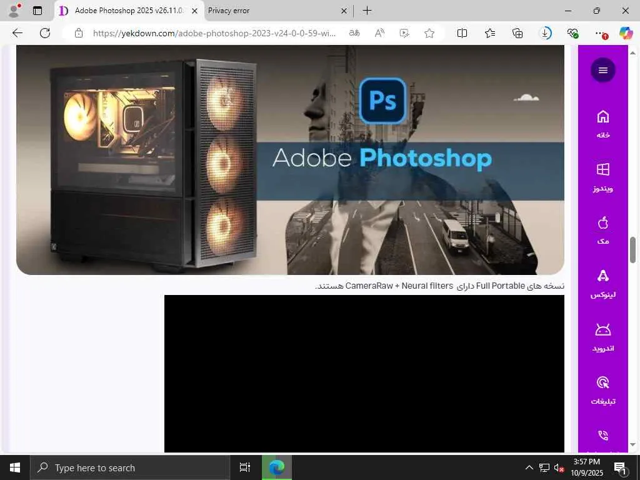Open the tab actions menu

click(37, 11)
